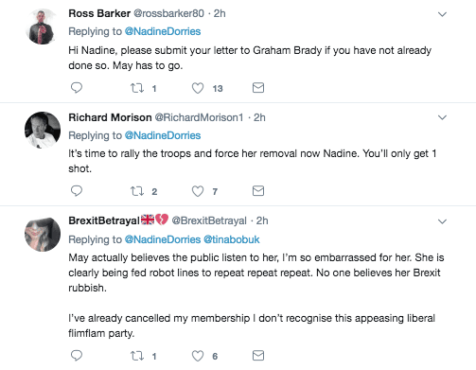Open Richard Morison's profile name
Viewport: 476px width, 370px height.
tap(110, 117)
